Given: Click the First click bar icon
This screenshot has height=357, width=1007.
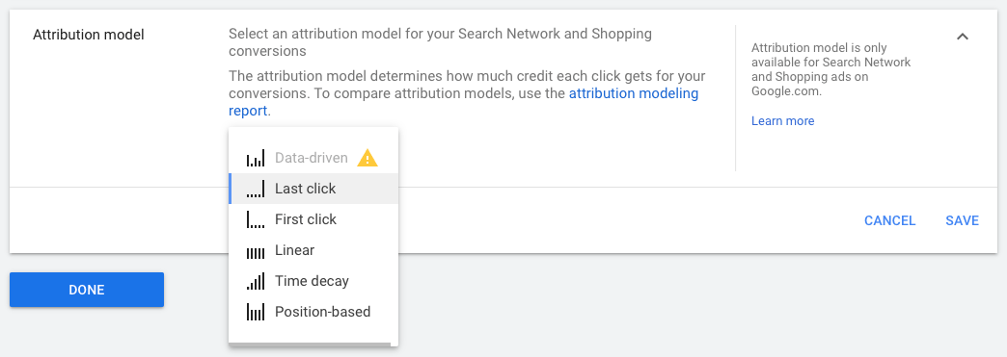Looking at the screenshot, I should [255, 219].
